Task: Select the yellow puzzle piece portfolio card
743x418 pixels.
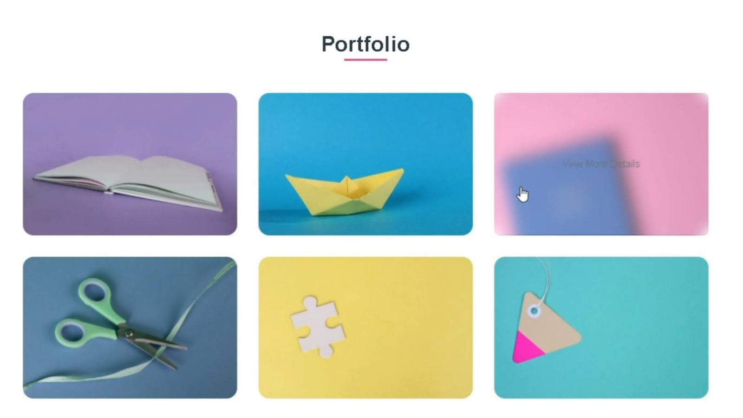Action: [x=365, y=327]
